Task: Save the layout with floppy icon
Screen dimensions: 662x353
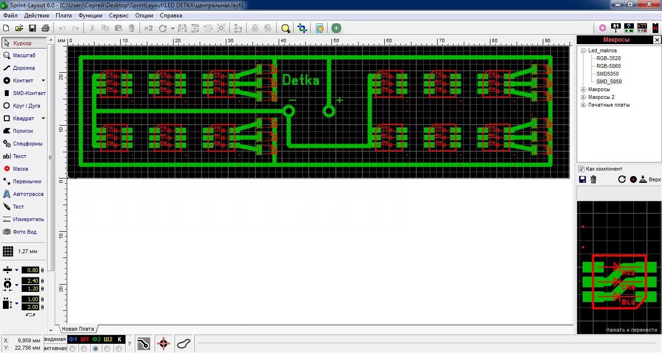Action: coord(32,28)
